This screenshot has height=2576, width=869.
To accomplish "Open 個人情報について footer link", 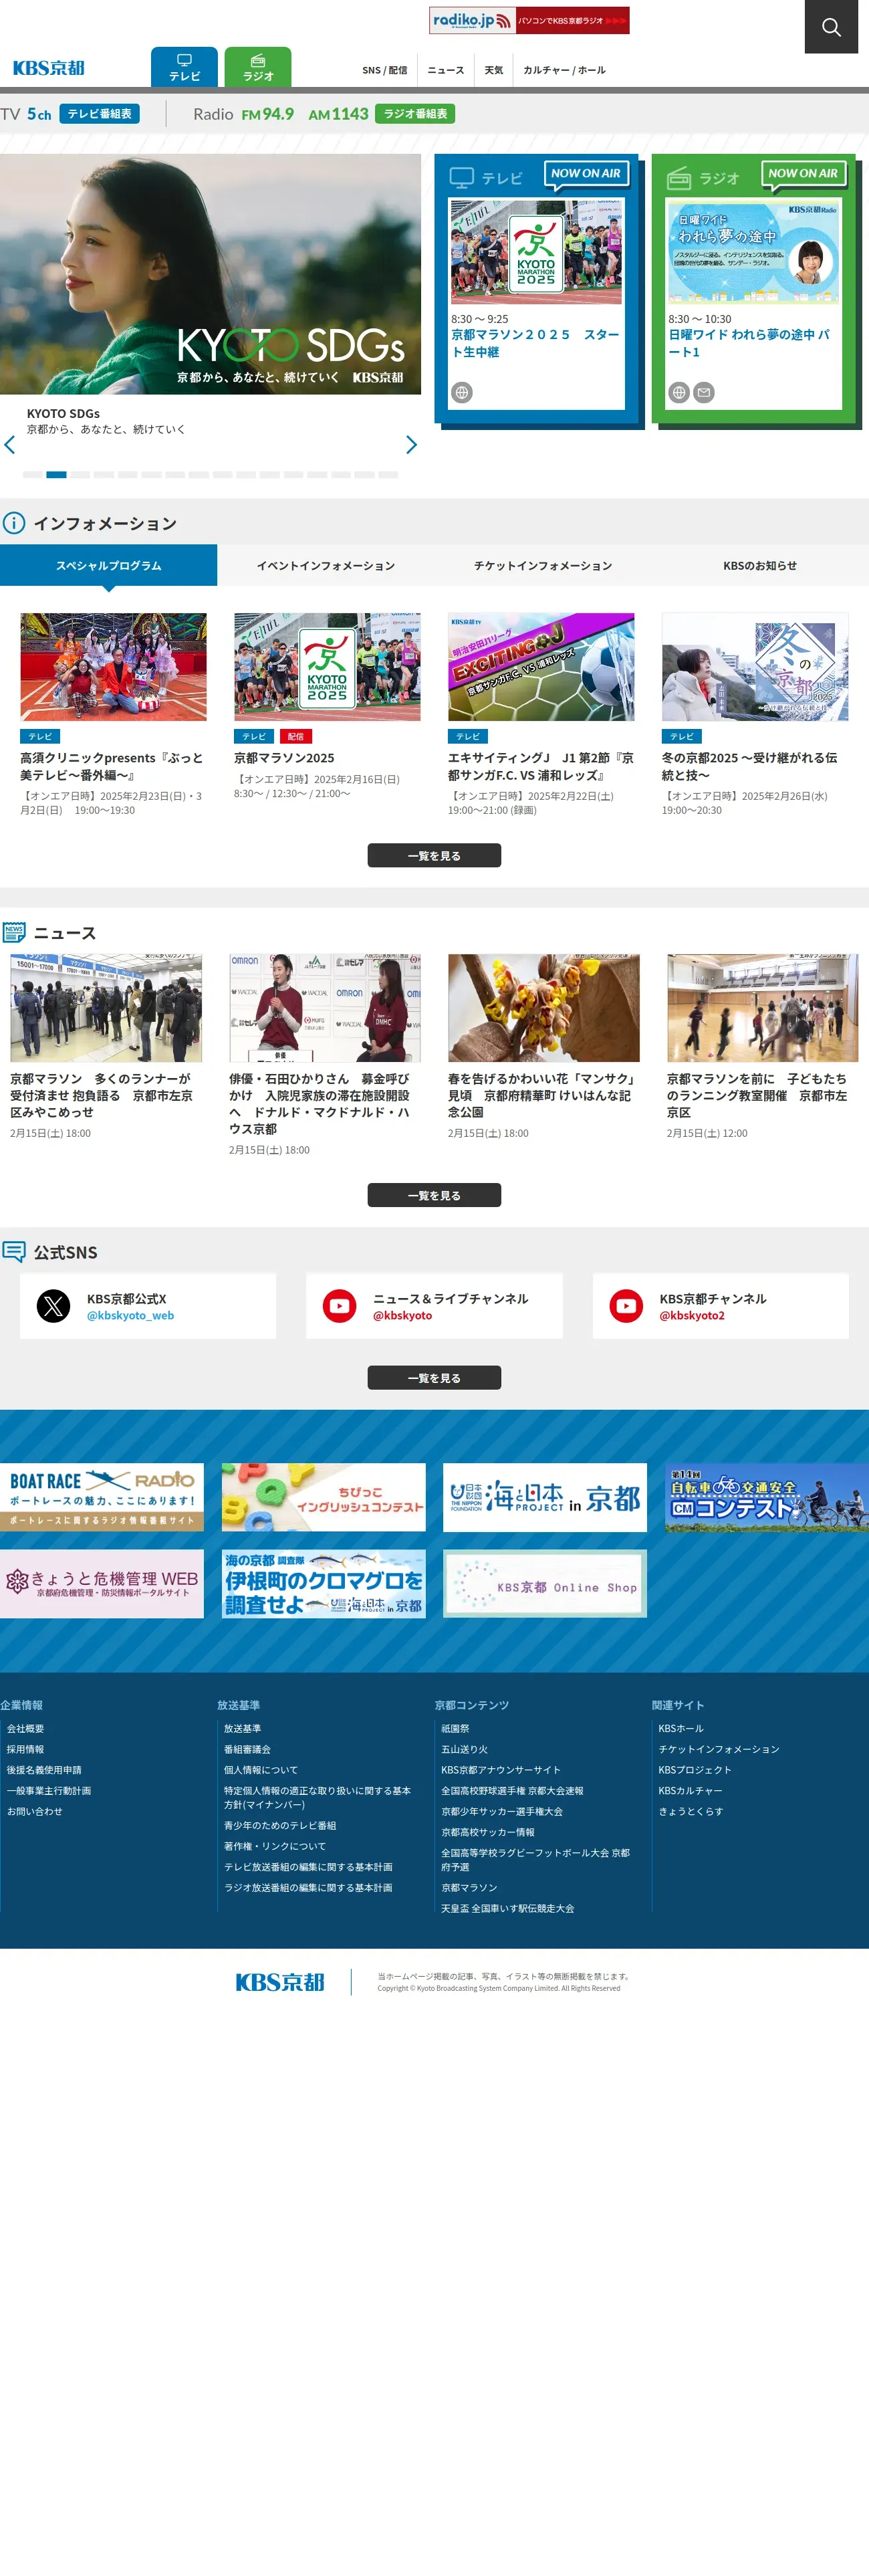I will [x=261, y=1770].
